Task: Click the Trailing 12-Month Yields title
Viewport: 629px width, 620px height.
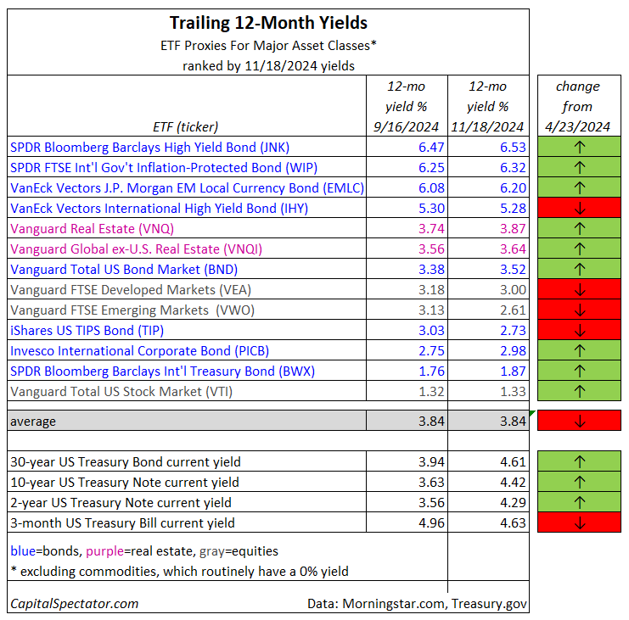Action: [x=268, y=23]
